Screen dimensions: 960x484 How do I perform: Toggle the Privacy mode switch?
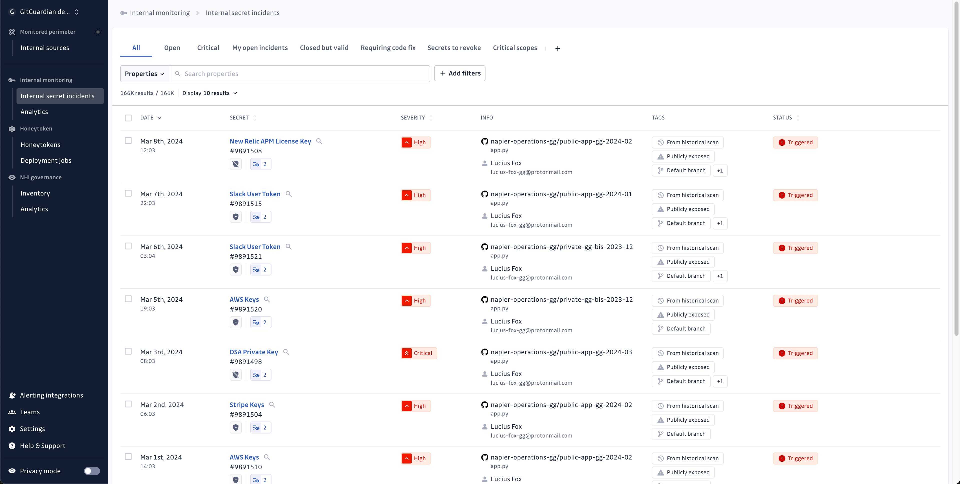[92, 471]
